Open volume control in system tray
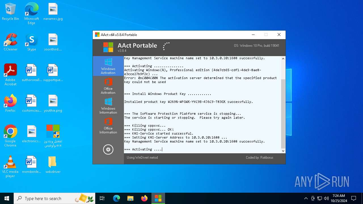This screenshot has height=204, width=363. [326, 198]
